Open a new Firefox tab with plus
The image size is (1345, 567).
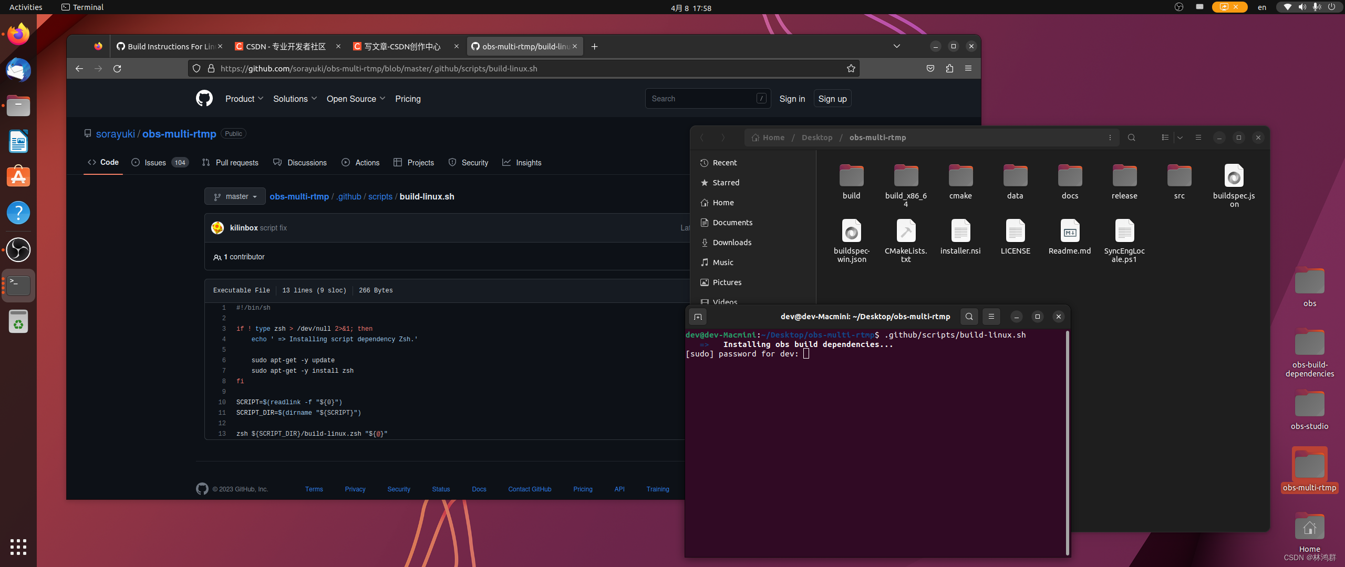[594, 47]
